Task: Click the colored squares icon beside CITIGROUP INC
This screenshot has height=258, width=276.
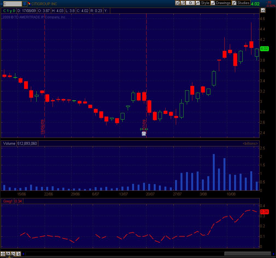Action: click(29, 4)
